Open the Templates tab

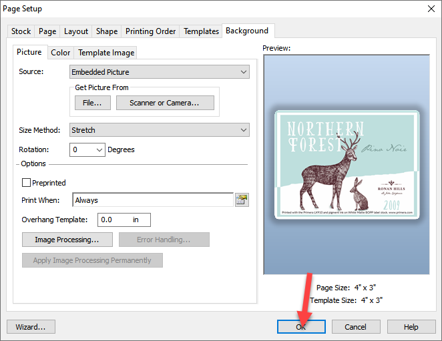201,31
